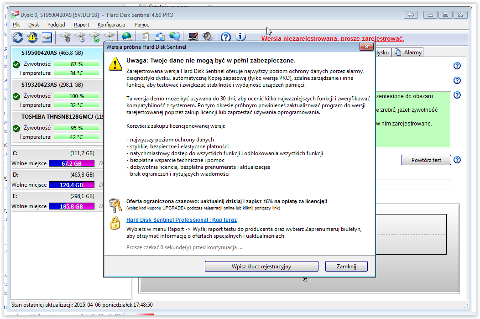Click the double-arrow button in title bar
The width and height of the screenshot is (480, 319).
click(411, 15)
